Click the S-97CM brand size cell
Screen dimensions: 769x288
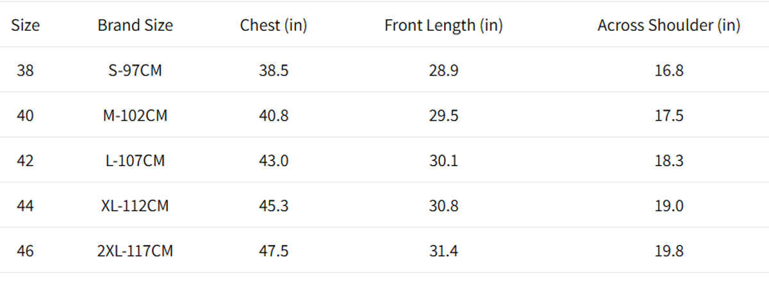(x=135, y=71)
